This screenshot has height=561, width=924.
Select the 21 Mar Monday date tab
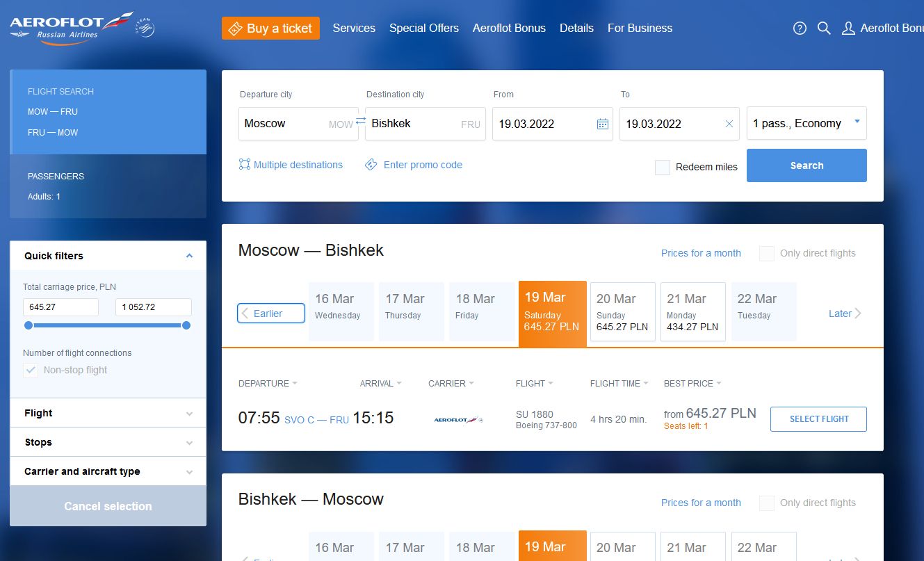tap(693, 311)
